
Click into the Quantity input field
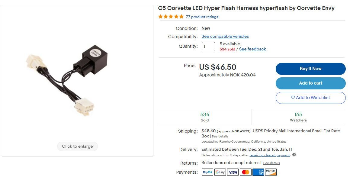(x=208, y=47)
